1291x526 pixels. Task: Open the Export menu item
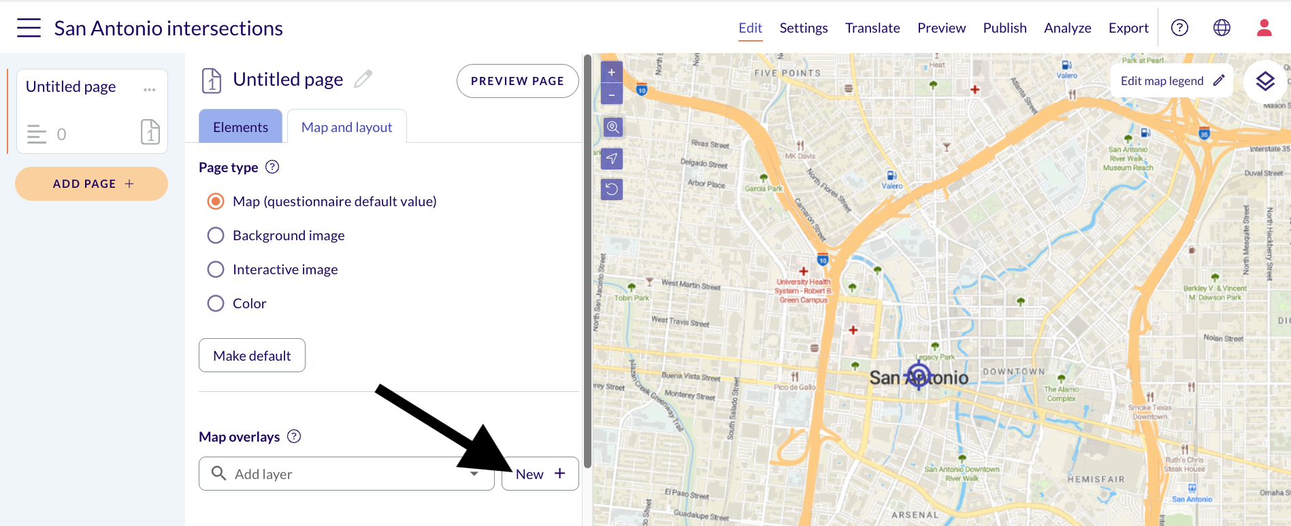tap(1128, 28)
